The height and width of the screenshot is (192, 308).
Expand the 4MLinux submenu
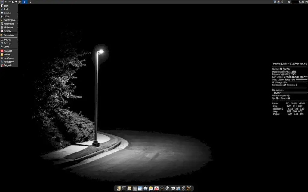click(x=9, y=40)
